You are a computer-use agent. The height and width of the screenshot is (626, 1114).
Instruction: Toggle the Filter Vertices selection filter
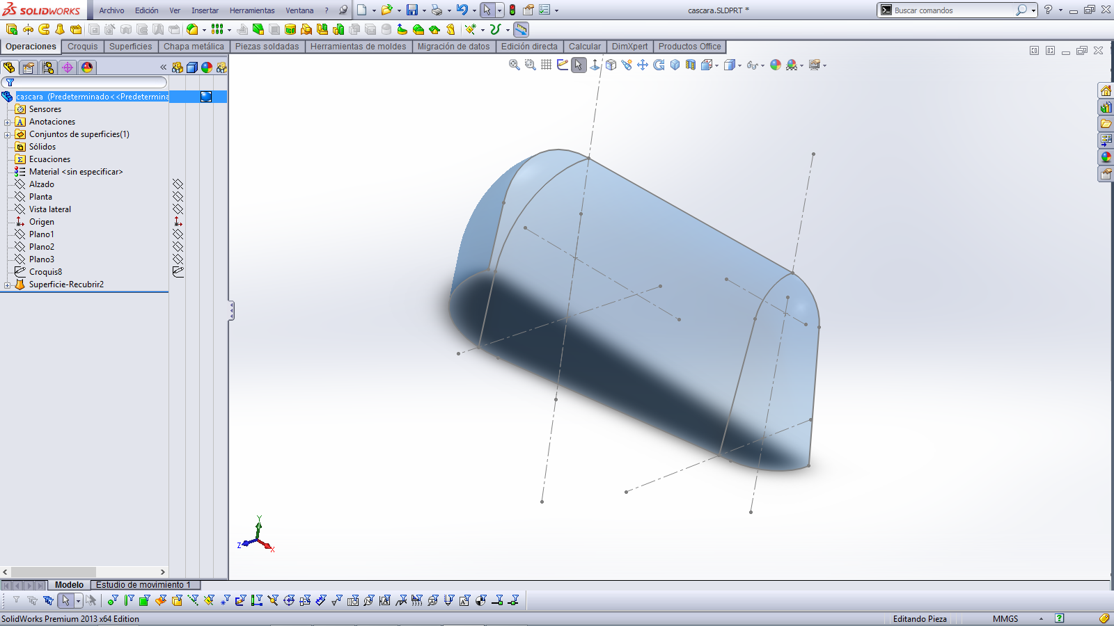click(112, 600)
